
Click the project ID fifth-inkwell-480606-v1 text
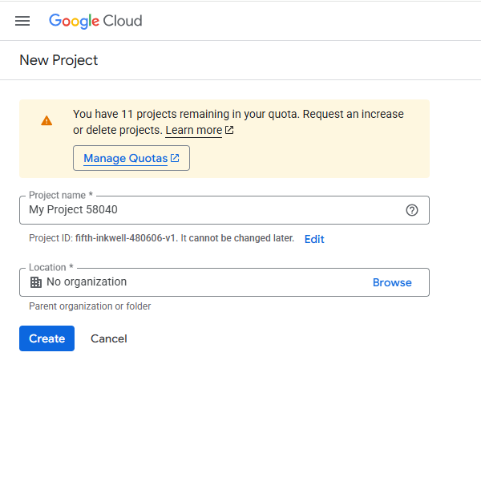(x=126, y=239)
